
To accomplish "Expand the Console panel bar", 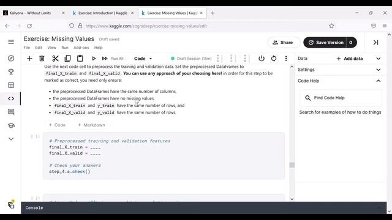I will (x=203, y=208).
